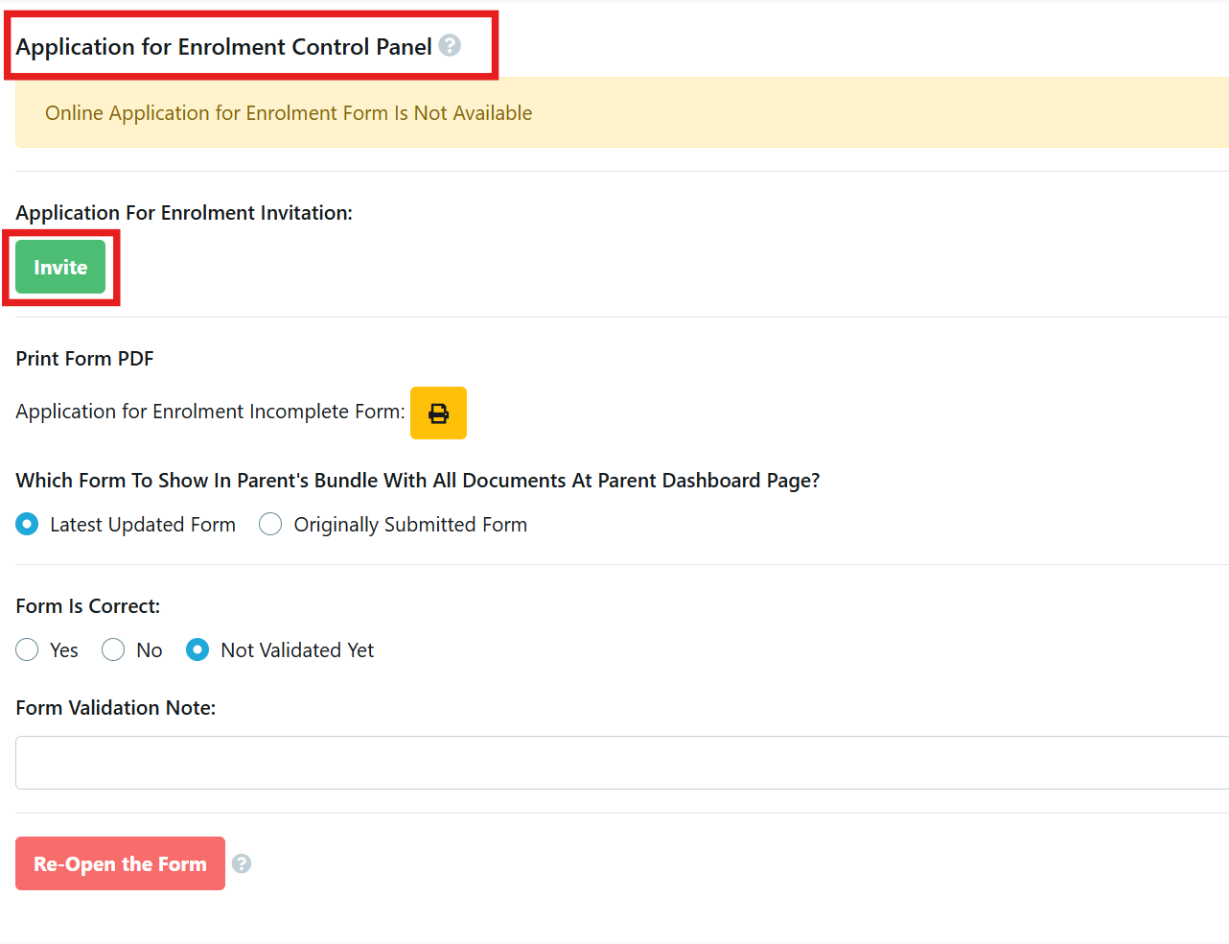Click the Application For Enrolment Invitation label

184,213
